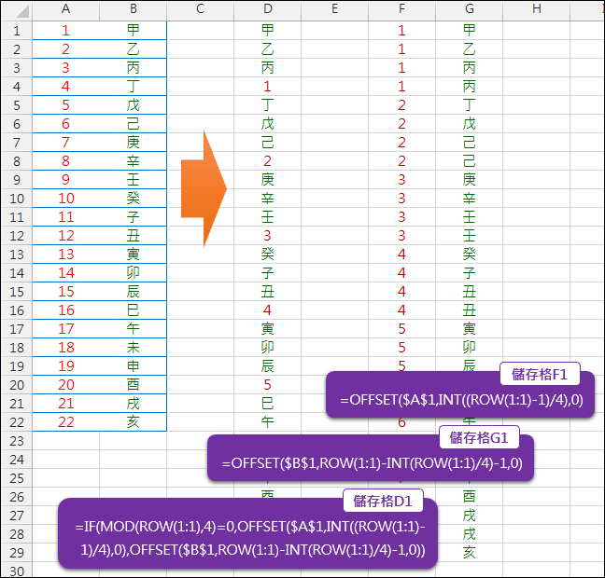Click cell B4 containing 丁
Screen dimensions: 605x578
pyautogui.click(x=134, y=87)
